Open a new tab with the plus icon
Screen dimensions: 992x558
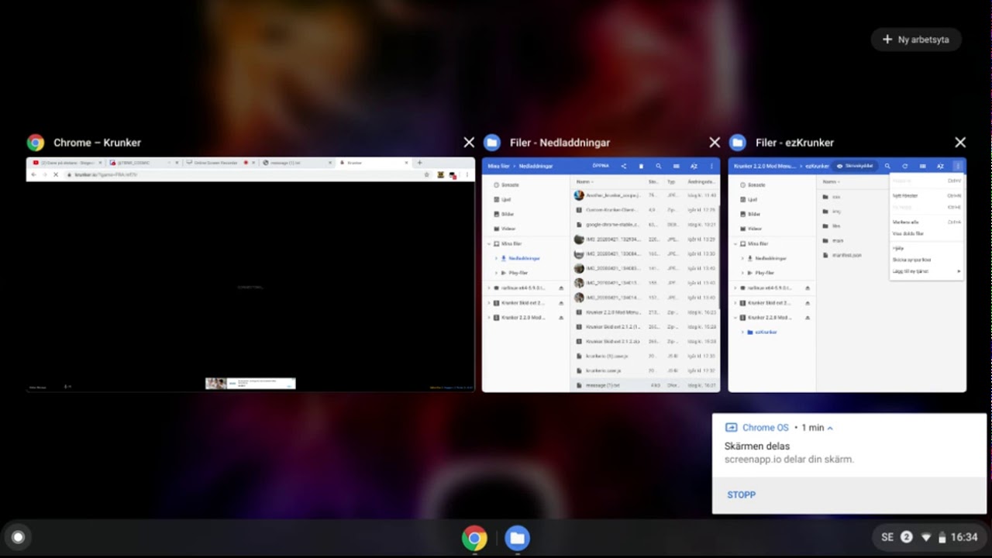tap(419, 163)
